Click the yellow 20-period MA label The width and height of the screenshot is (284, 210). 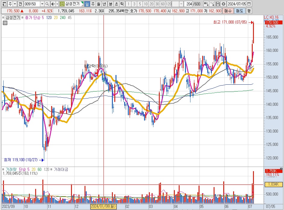click(x=56, y=17)
